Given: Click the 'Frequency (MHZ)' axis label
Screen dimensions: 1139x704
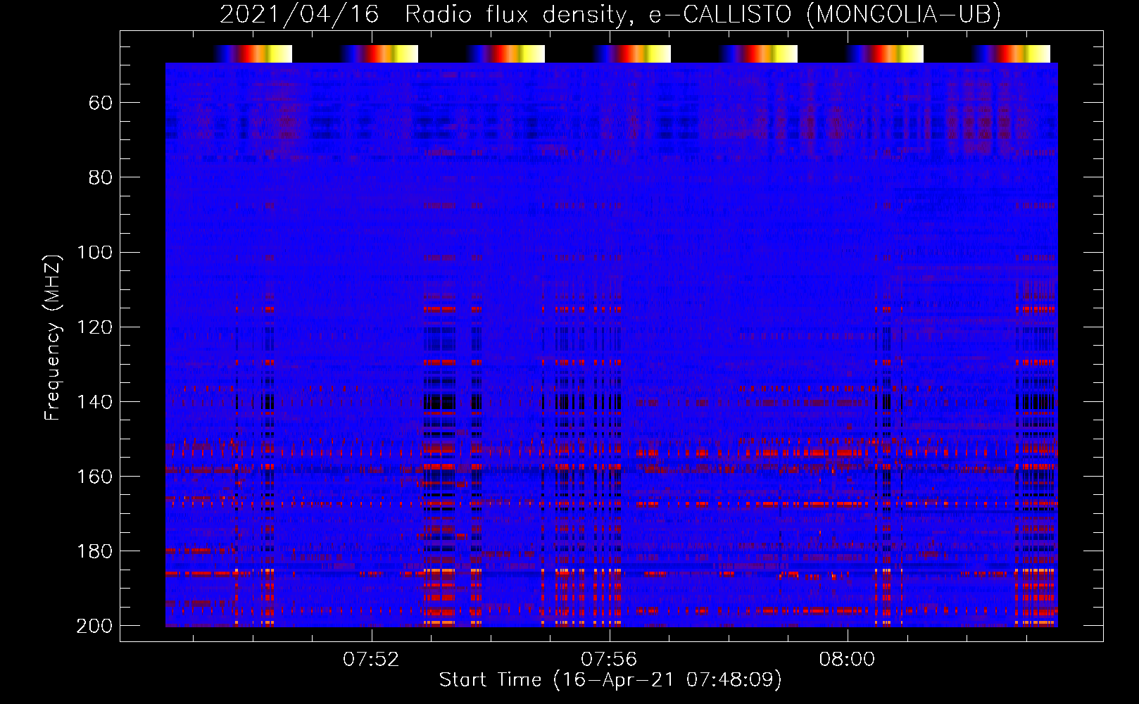Looking at the screenshot, I should (x=53, y=338).
